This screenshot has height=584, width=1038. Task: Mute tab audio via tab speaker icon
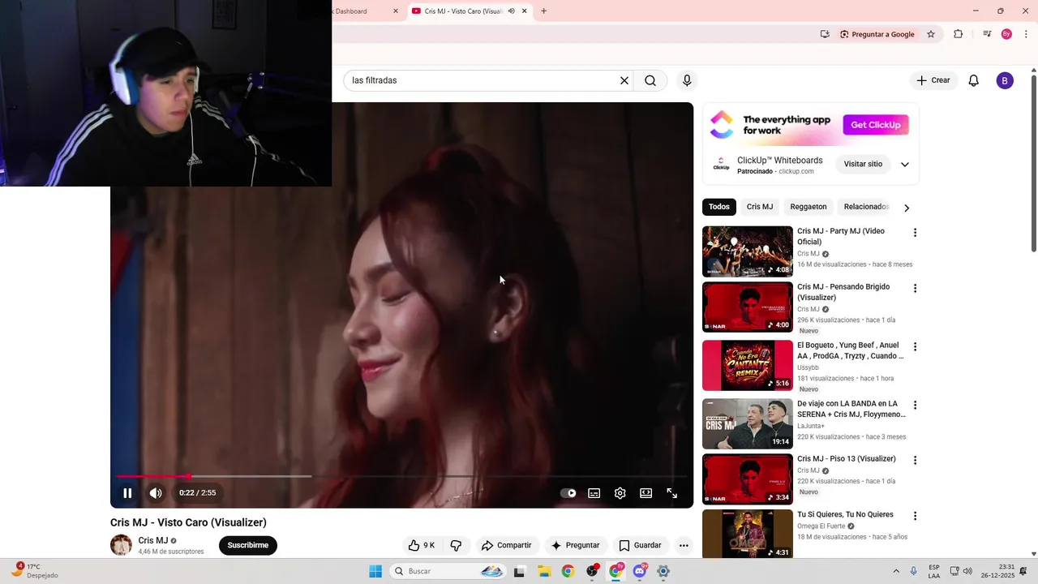coord(511,11)
